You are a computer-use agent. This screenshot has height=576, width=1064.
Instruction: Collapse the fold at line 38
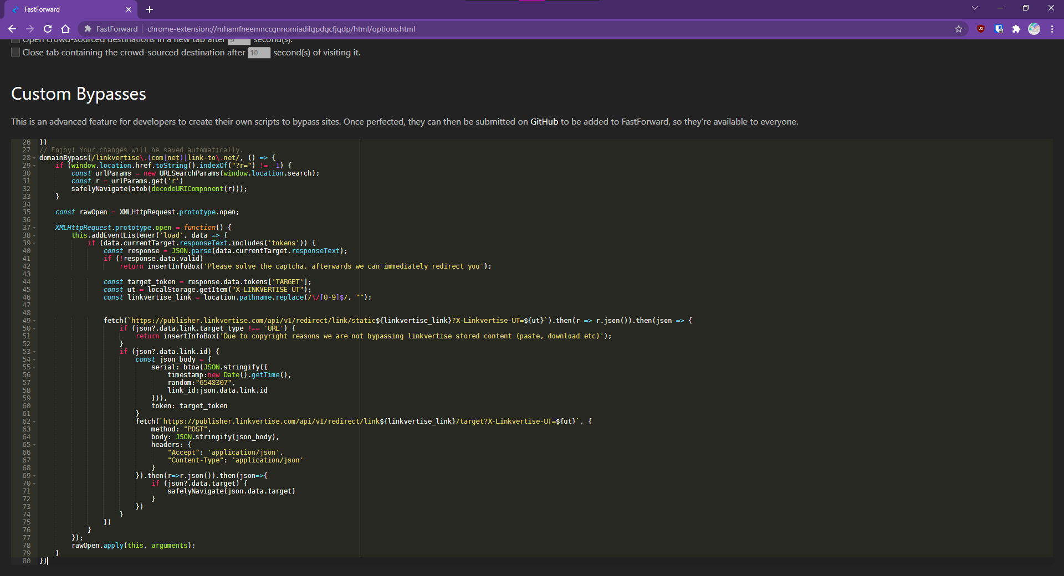tap(34, 235)
